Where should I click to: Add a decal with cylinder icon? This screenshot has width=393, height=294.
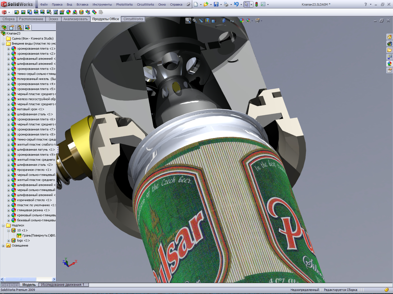pos(81,12)
